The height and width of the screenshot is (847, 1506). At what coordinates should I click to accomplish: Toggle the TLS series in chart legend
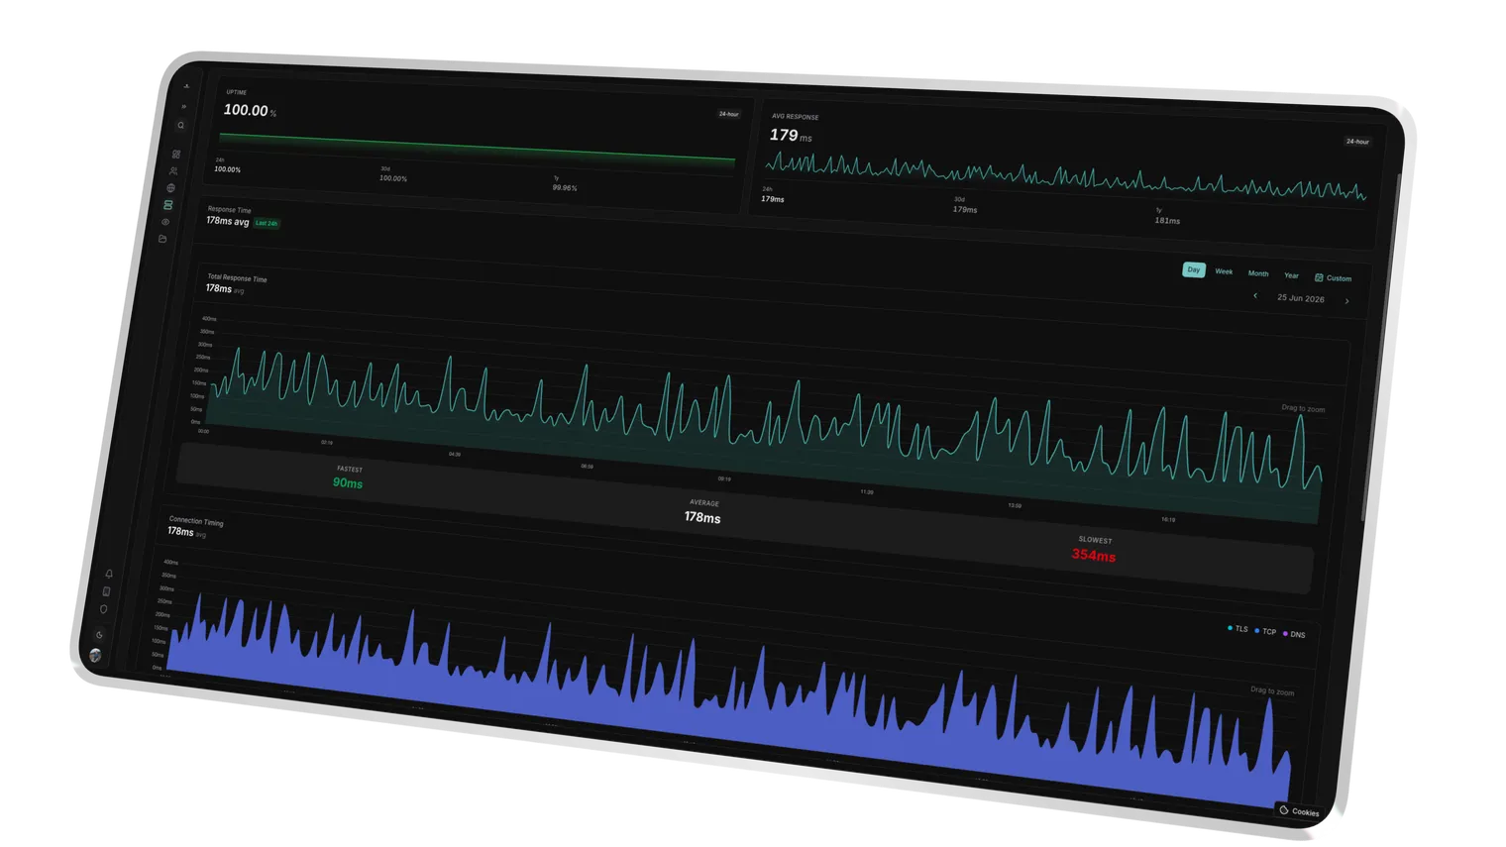pyautogui.click(x=1237, y=629)
